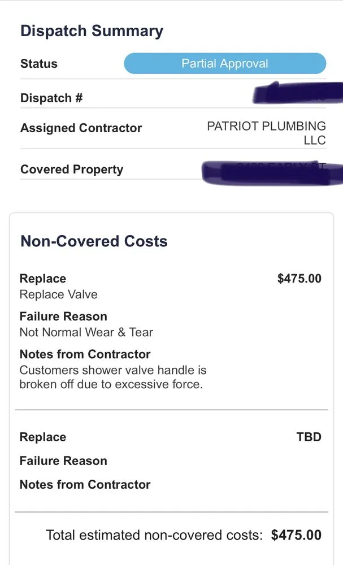343x565 pixels.
Task: Click the Covered Property row
Action: 73,169
